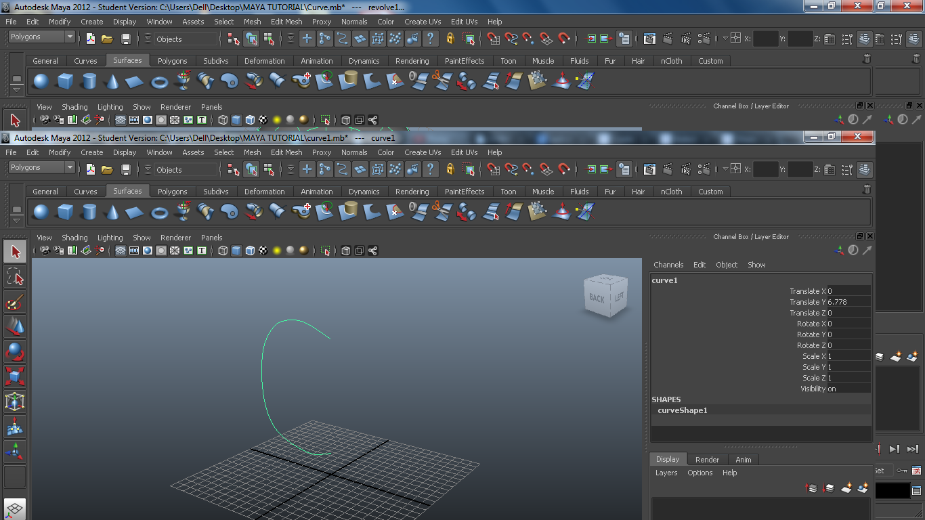Image resolution: width=925 pixels, height=520 pixels.
Task: Click the Loft icon on front window shelf
Action: [x=207, y=213]
